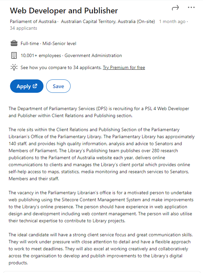The image size is (203, 273).
Task: Click the Parliament of Australia company name
Action: tap(33, 22)
